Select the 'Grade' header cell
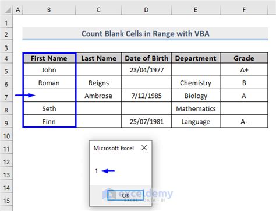Screen dimensions: 276x211 244,58
